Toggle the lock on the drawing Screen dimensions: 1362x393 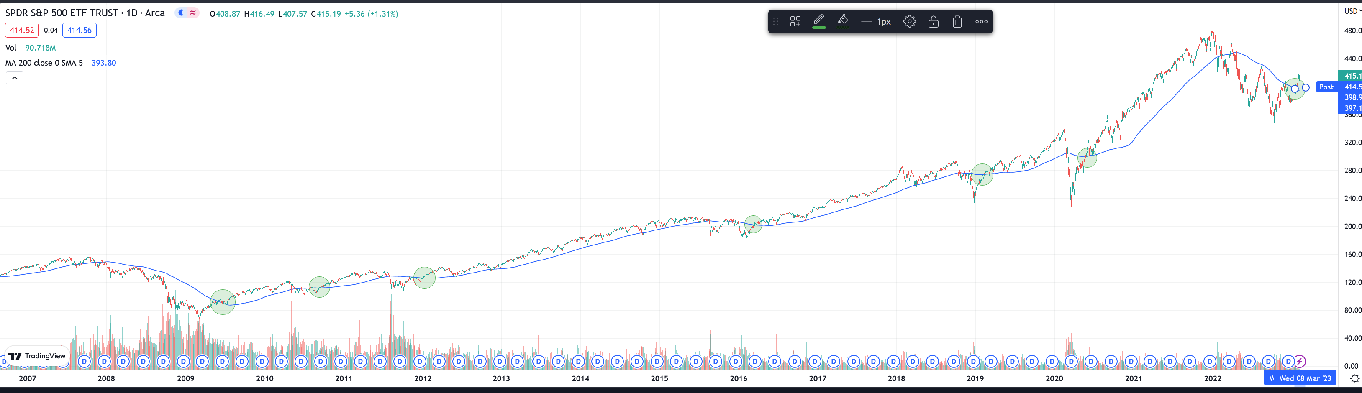pos(933,22)
